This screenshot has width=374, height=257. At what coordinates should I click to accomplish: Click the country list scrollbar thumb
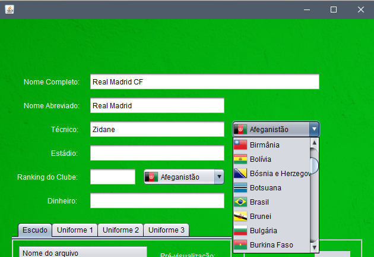pos(315,165)
